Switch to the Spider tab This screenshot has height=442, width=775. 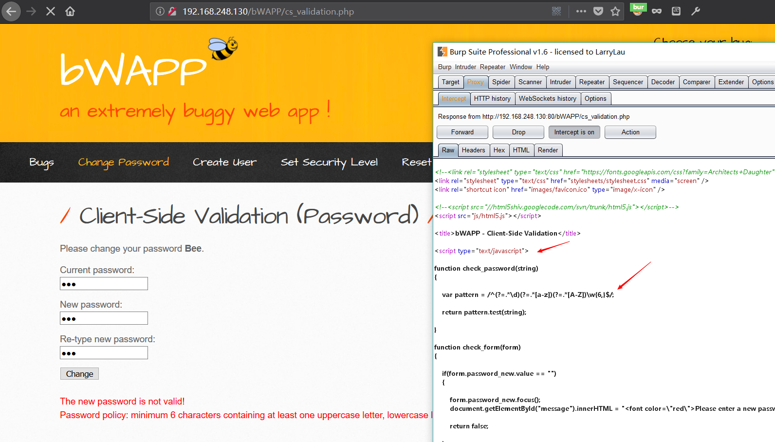(501, 82)
